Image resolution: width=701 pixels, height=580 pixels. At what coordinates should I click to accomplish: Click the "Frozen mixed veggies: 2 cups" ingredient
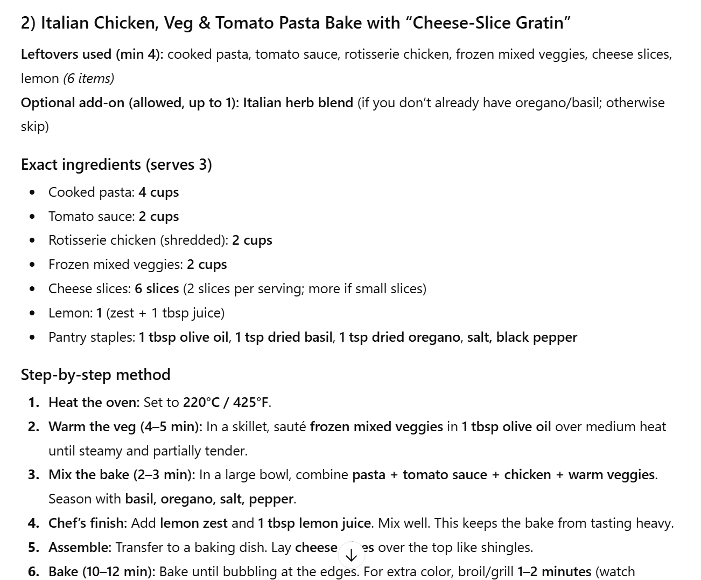click(x=137, y=265)
